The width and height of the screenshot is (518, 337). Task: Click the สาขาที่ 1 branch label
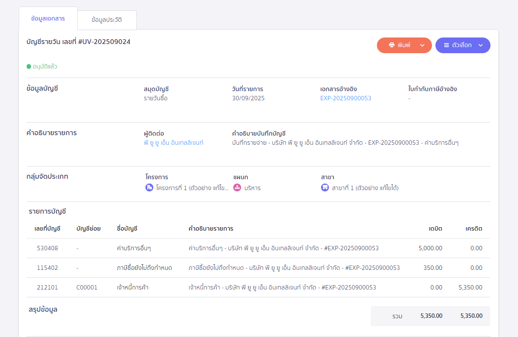click(x=365, y=188)
